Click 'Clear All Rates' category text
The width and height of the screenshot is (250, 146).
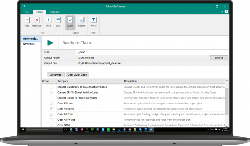(x=65, y=109)
